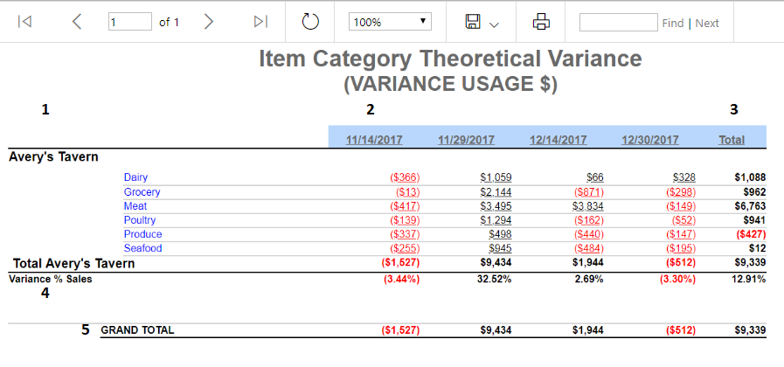Click the save/export disk icon

473,22
